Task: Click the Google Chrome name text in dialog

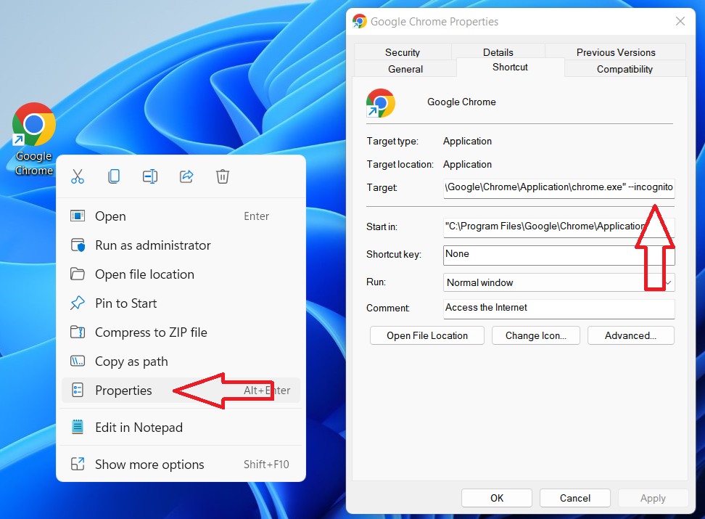Action: pos(461,102)
